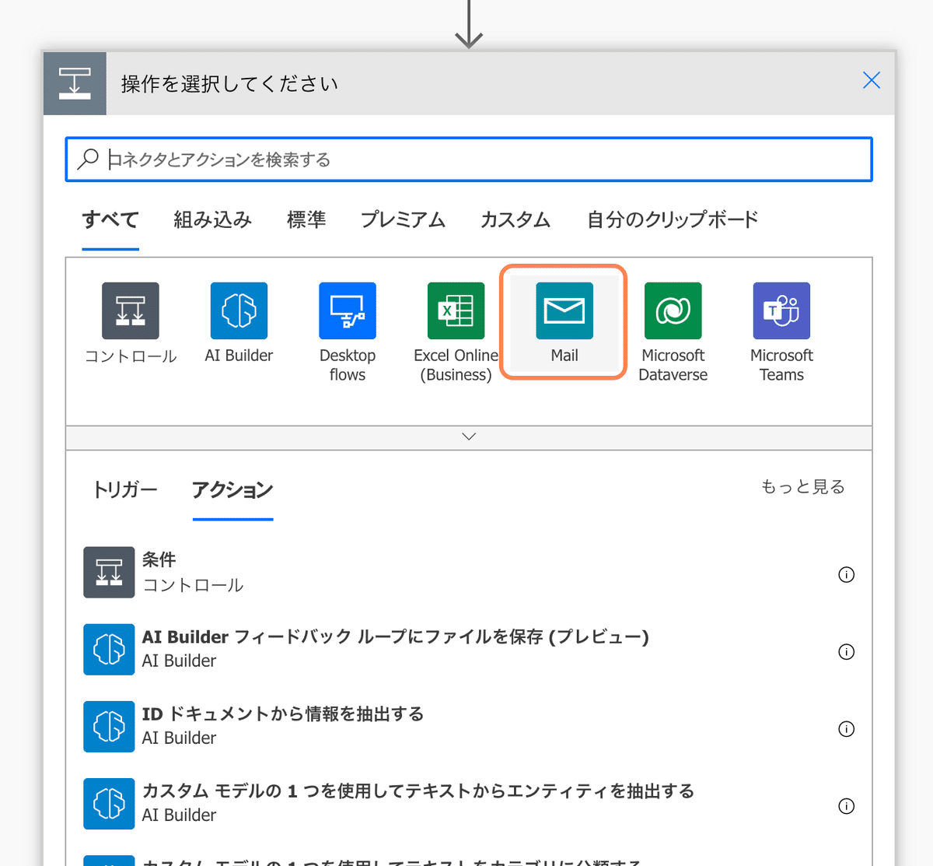
Task: Expand the connector list chevron
Action: tap(469, 437)
